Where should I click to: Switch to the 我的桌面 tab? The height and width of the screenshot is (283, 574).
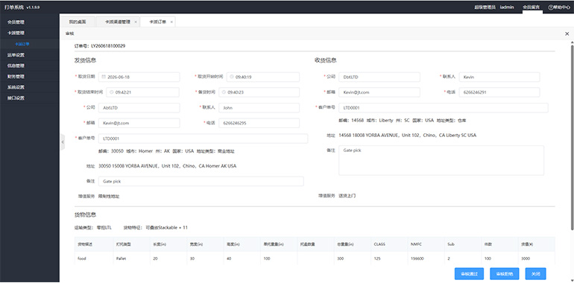78,22
